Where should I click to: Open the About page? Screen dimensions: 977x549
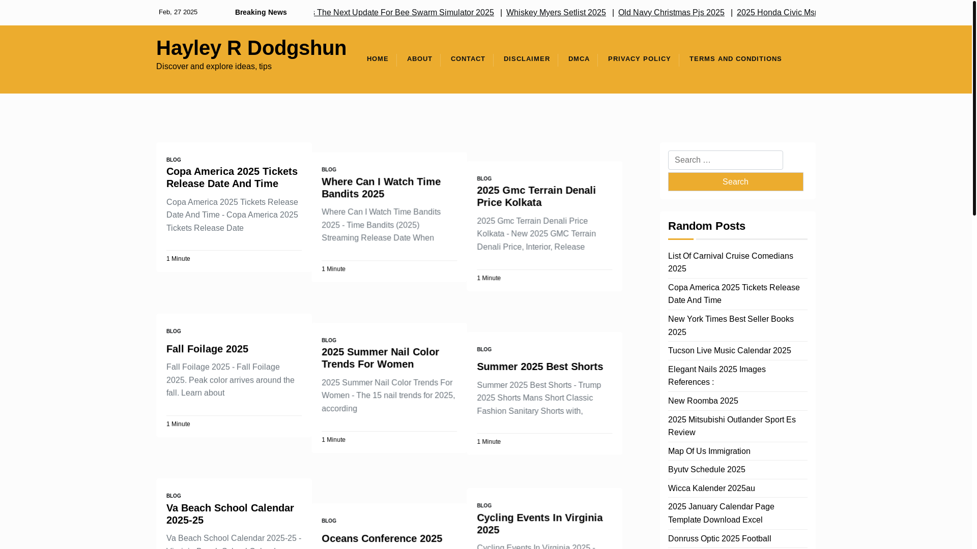coord(419,59)
